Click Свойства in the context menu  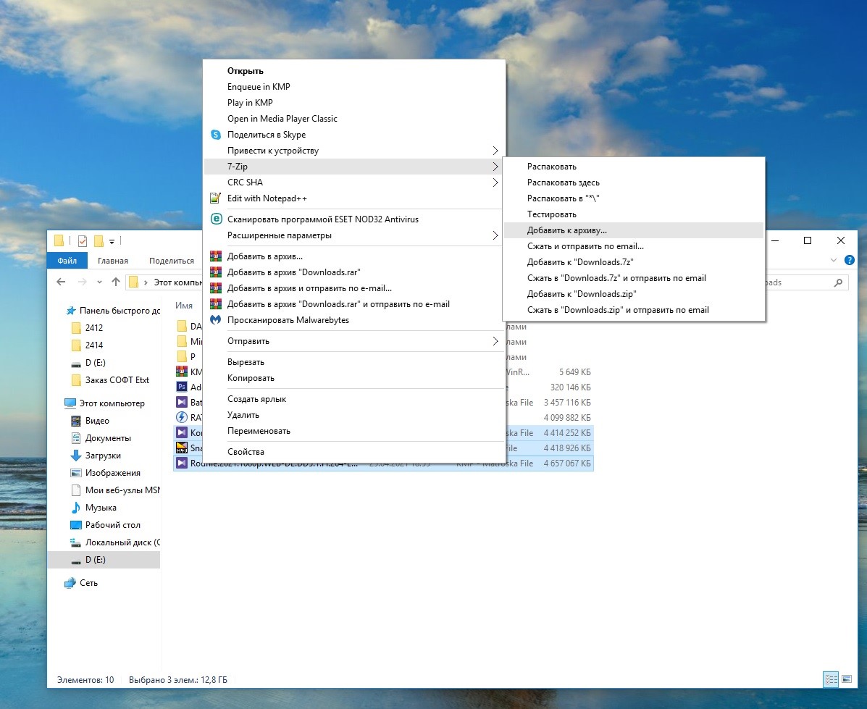(246, 452)
